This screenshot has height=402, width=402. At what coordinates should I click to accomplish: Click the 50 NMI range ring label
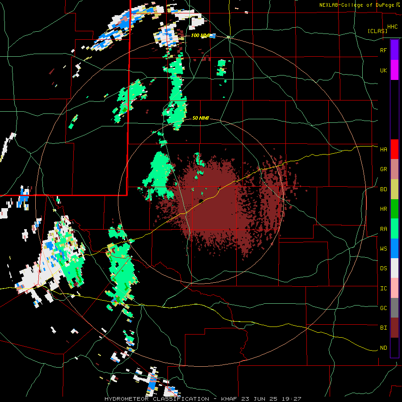tap(201, 118)
